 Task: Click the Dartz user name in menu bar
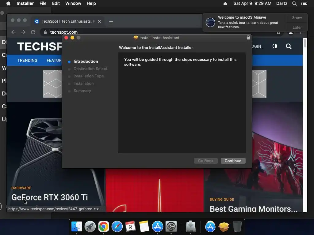coord(281,3)
